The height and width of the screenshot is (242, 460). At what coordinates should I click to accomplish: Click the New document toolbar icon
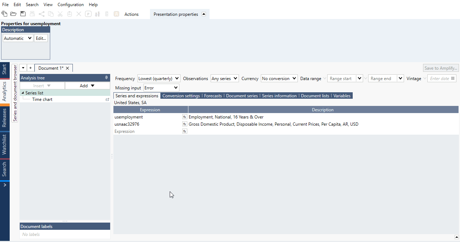tap(4, 14)
